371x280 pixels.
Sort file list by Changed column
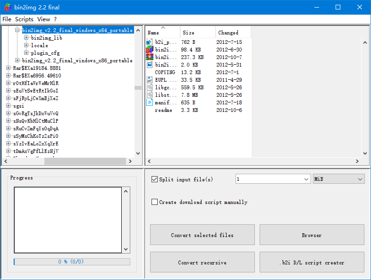pyautogui.click(x=233, y=33)
